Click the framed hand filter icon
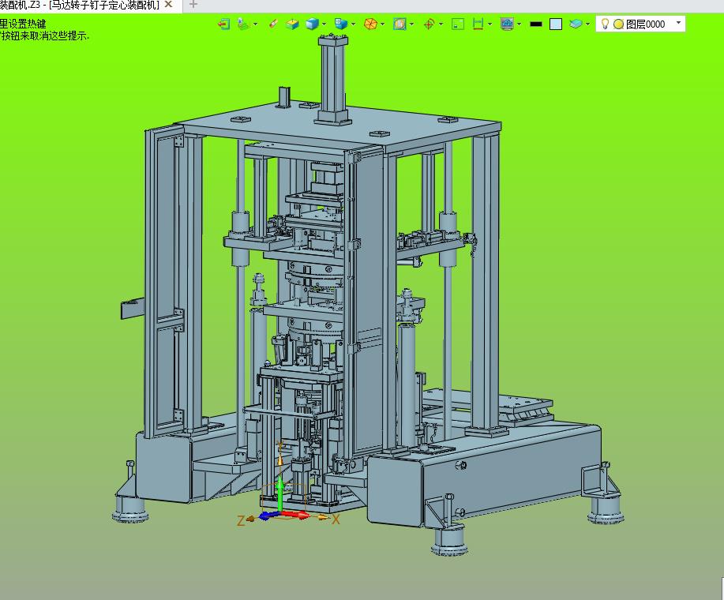The image size is (724, 600). tap(400, 24)
